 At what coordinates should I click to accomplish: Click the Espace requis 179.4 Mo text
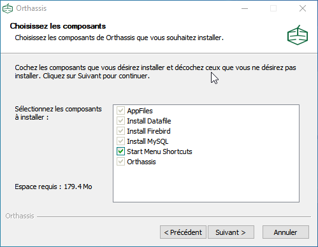[54, 187]
